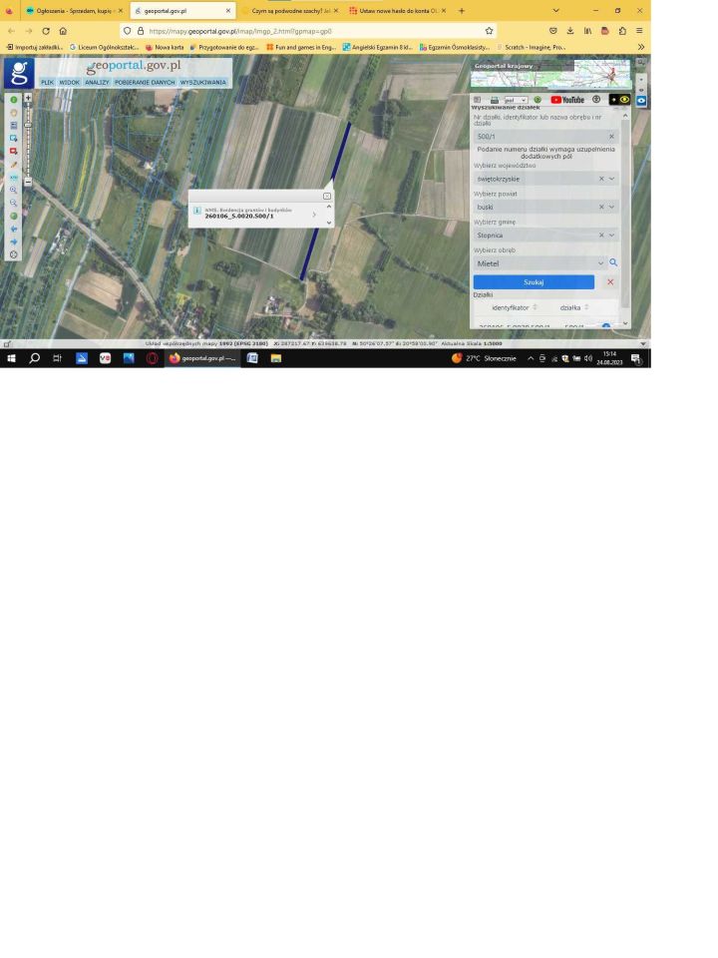Image resolution: width=718 pixels, height=958 pixels.
Task: Sort results by identyfikator column
Action: click(515, 307)
